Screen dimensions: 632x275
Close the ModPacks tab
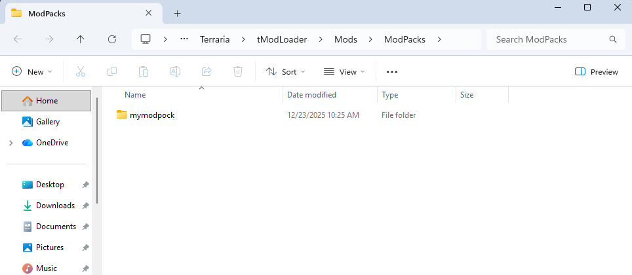(148, 13)
